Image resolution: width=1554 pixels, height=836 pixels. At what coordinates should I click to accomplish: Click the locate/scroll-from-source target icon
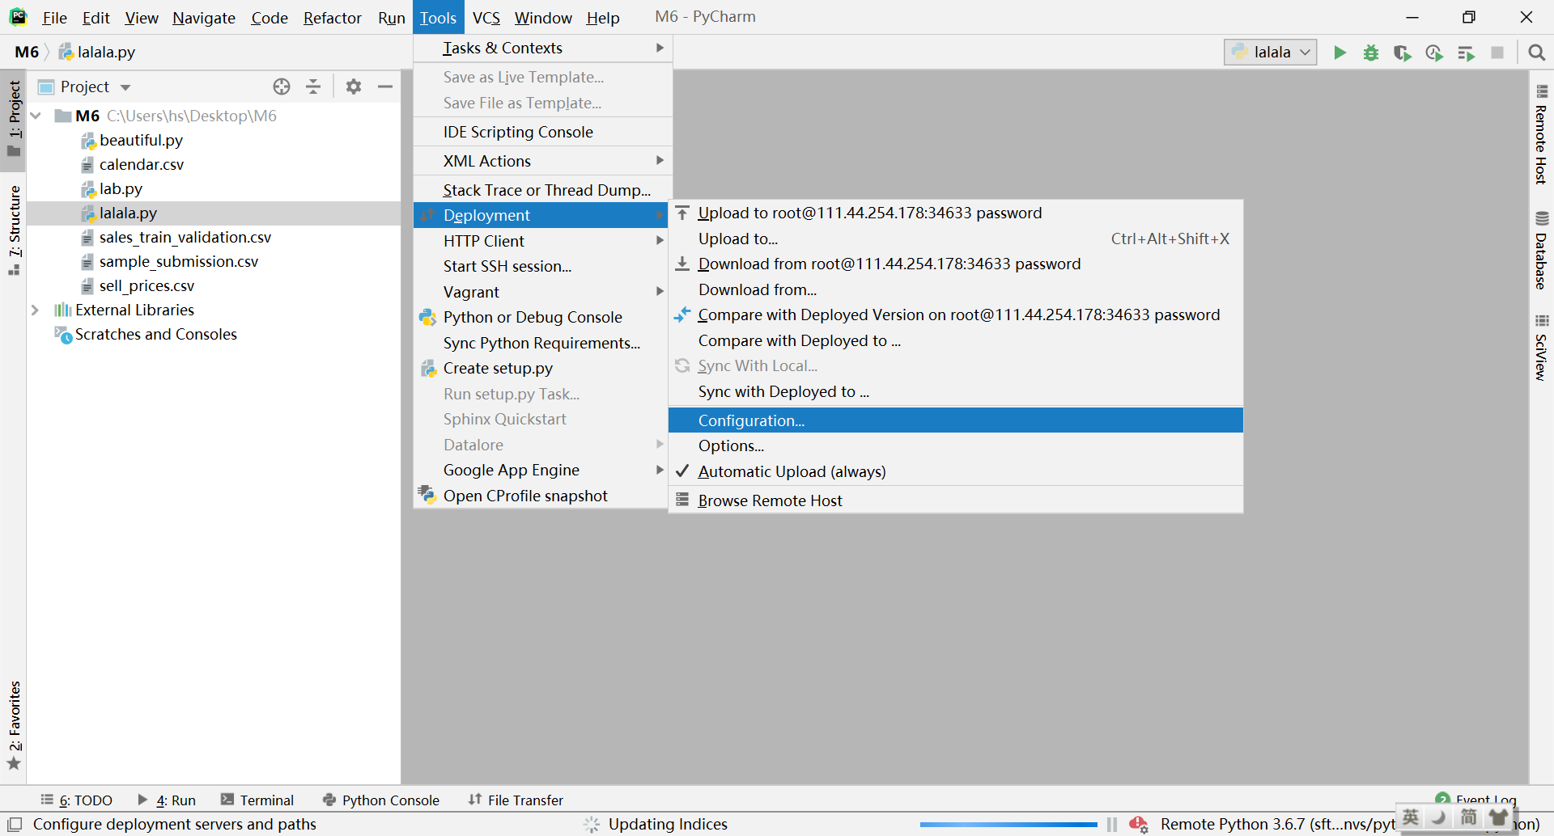pyautogui.click(x=282, y=87)
